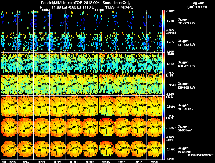Image resolution: width=215 pixels, height=163 pixels.
Task: Select the 68-90 keV image at 09:27
Action: coord(58,127)
